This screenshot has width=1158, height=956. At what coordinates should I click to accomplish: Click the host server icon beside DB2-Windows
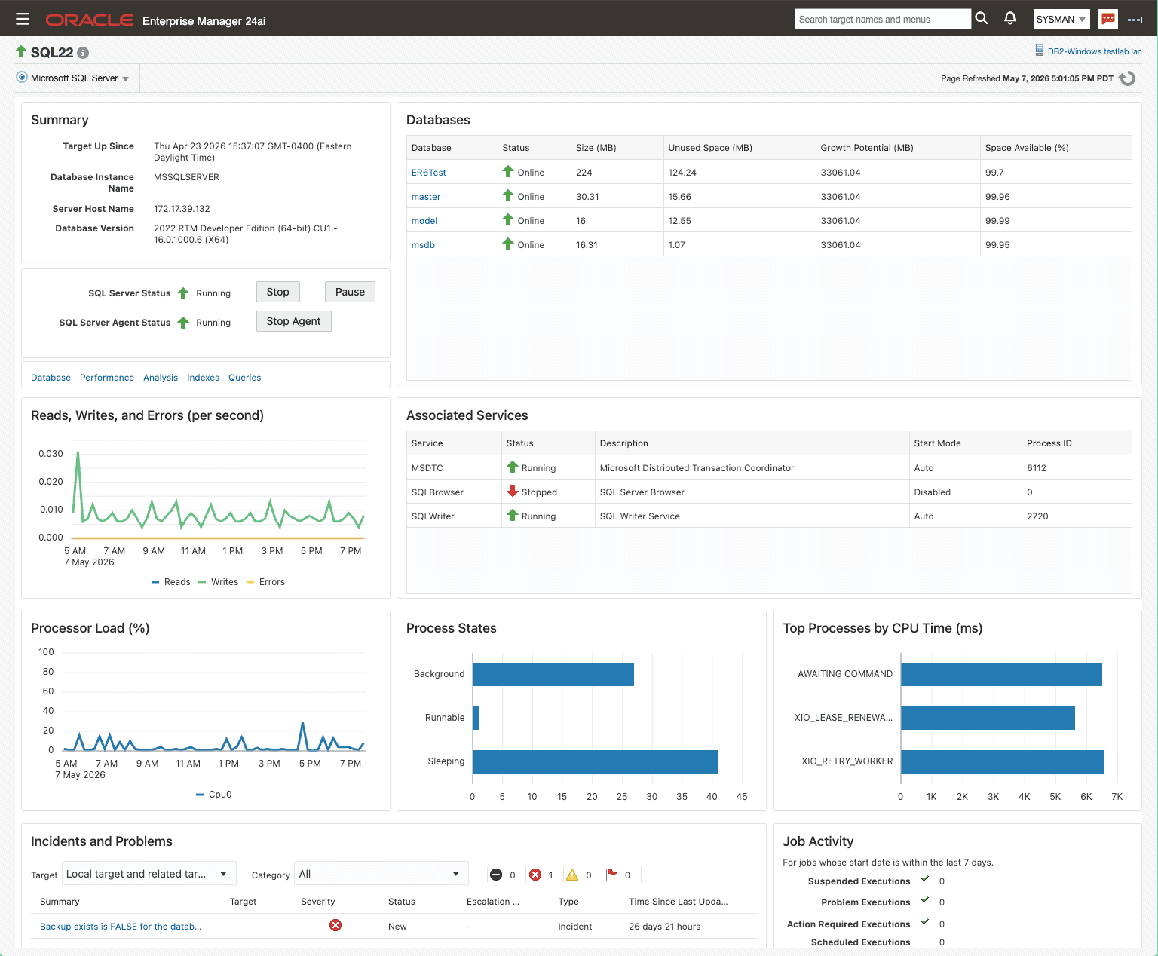click(x=1040, y=51)
